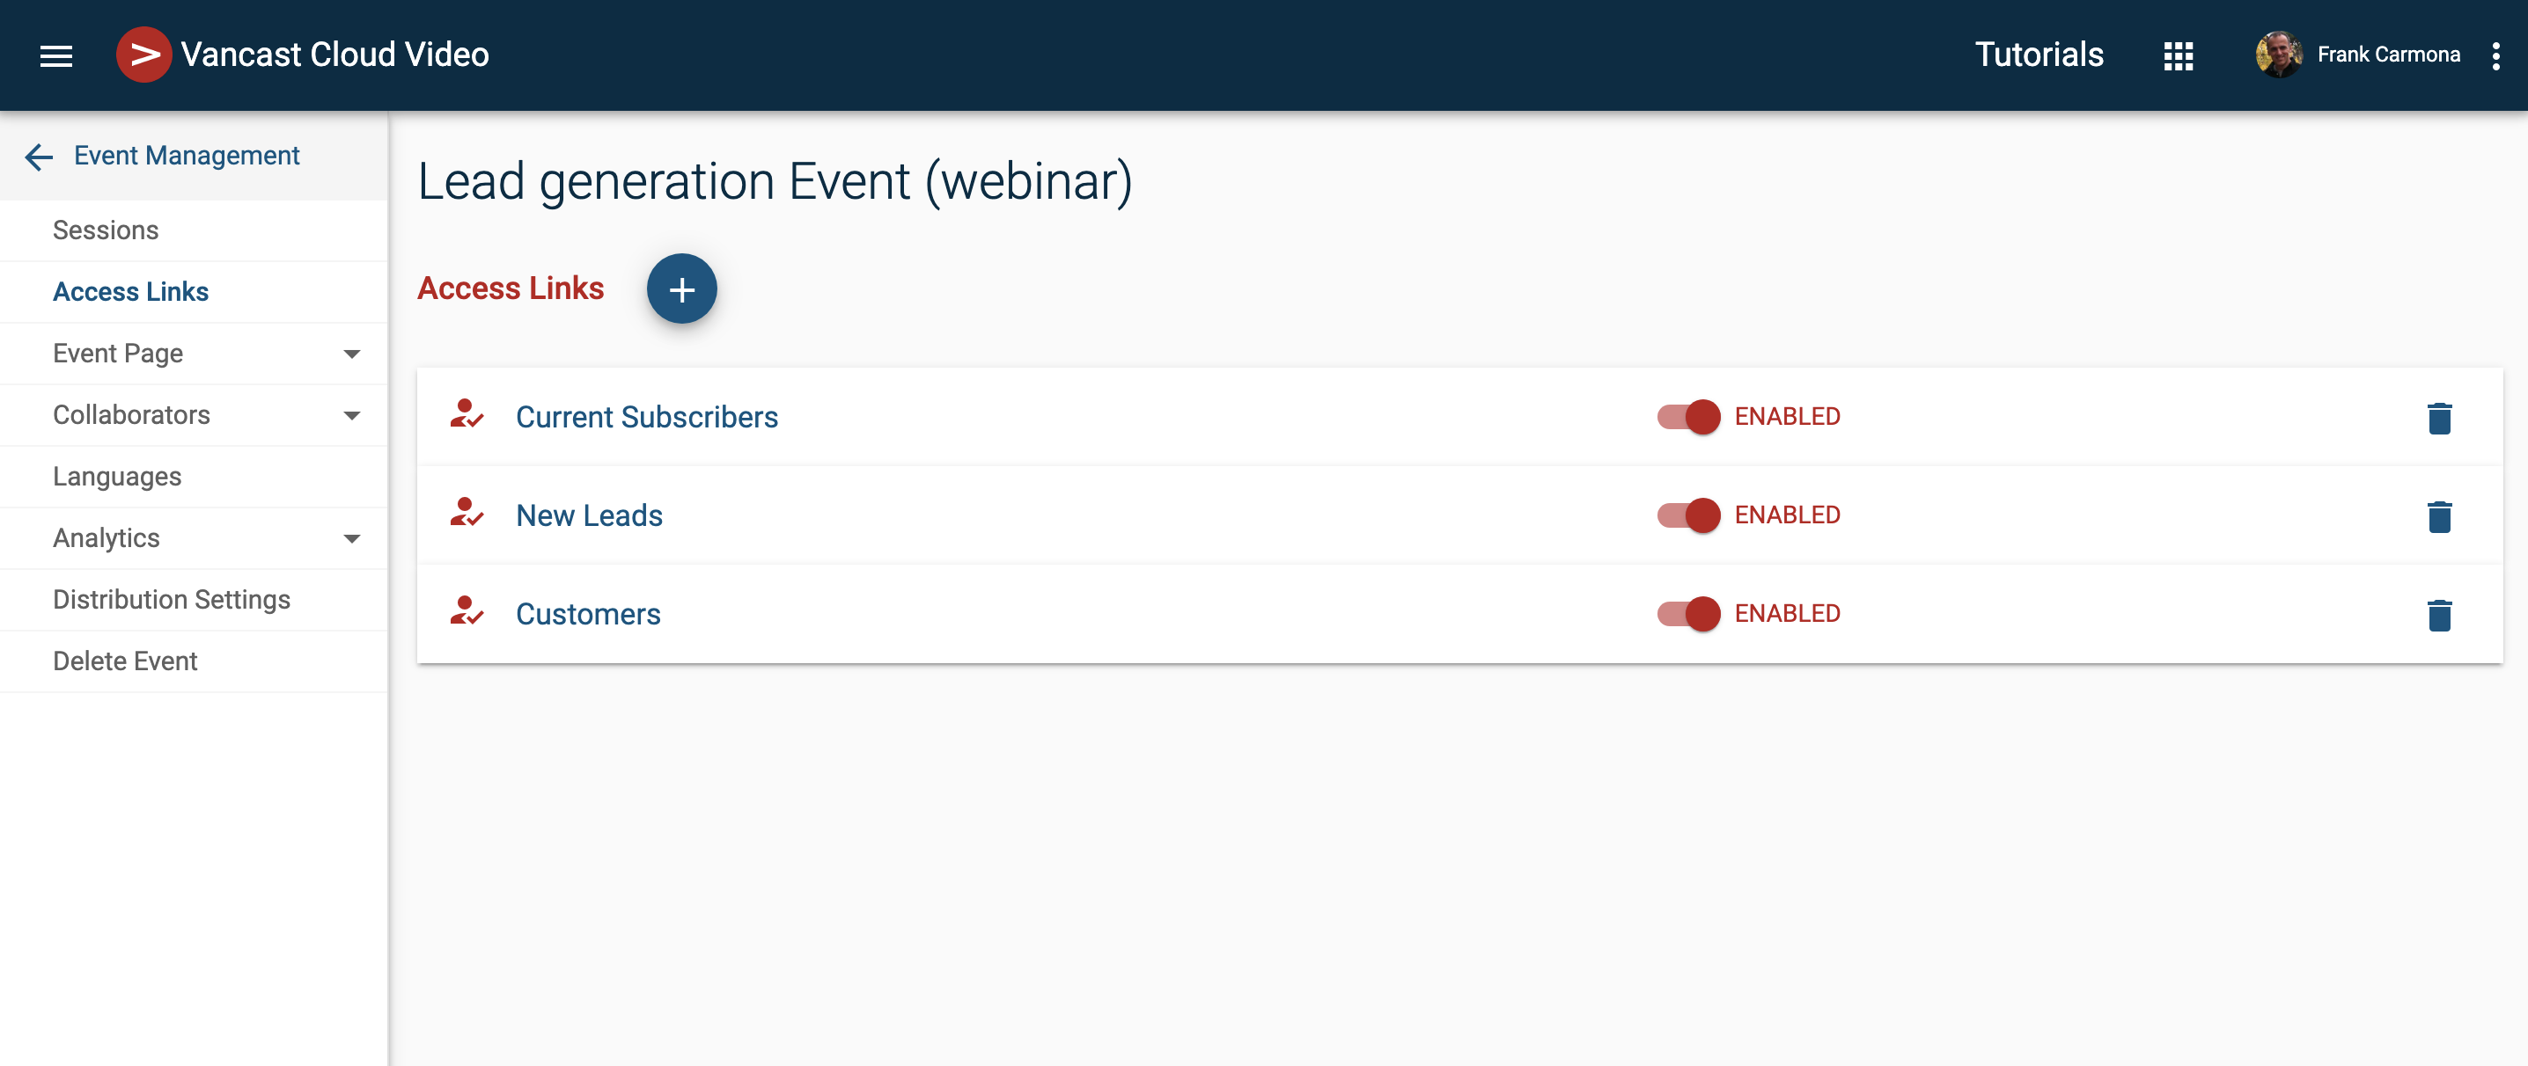Open Distribution Settings in the sidebar
This screenshot has height=1066, width=2528.
pyautogui.click(x=172, y=599)
